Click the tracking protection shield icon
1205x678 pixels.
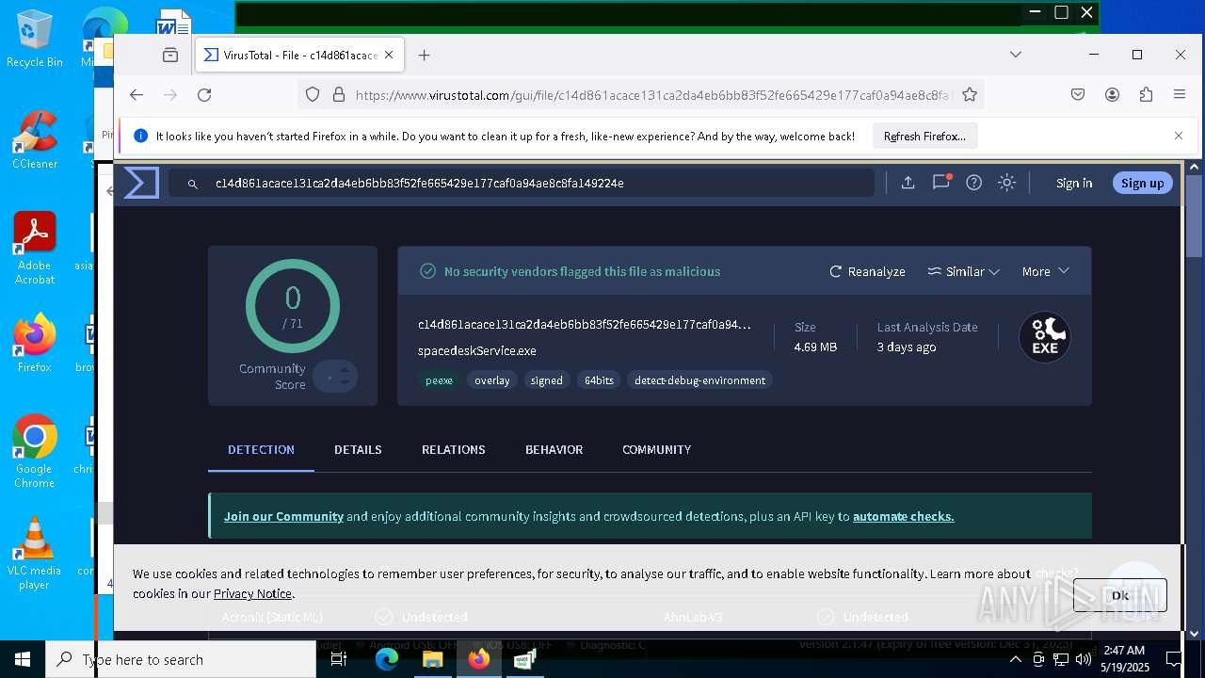[313, 94]
